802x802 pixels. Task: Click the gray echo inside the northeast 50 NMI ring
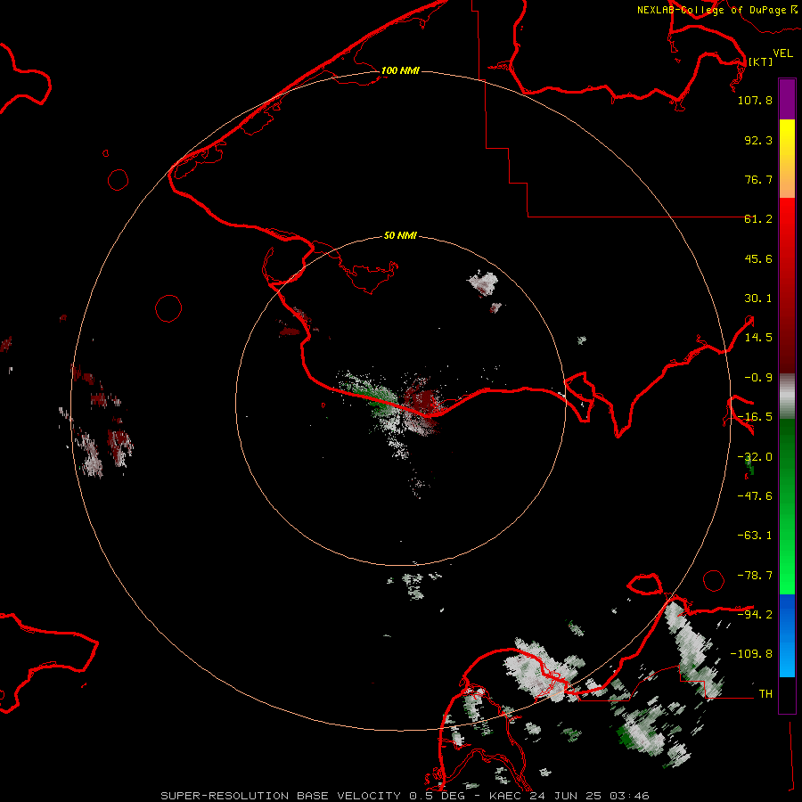(483, 283)
